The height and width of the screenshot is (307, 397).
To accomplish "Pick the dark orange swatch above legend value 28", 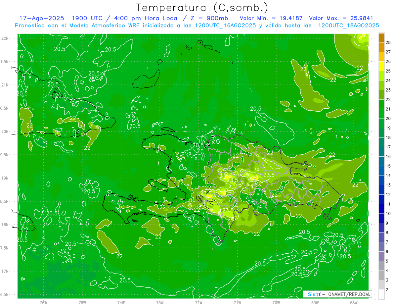I will point(381,38).
